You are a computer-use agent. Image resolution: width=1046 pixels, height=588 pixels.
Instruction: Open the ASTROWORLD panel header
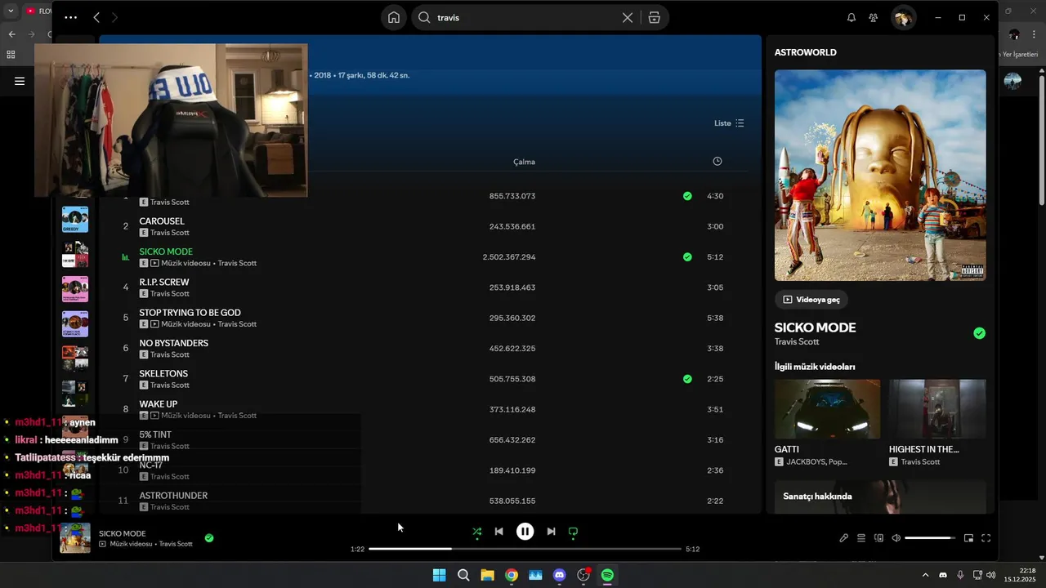click(x=806, y=52)
